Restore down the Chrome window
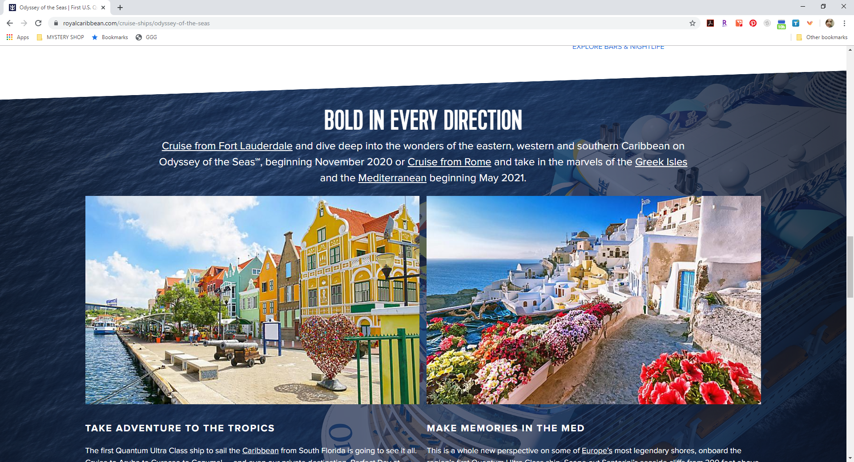The width and height of the screenshot is (854, 462). [x=823, y=6]
